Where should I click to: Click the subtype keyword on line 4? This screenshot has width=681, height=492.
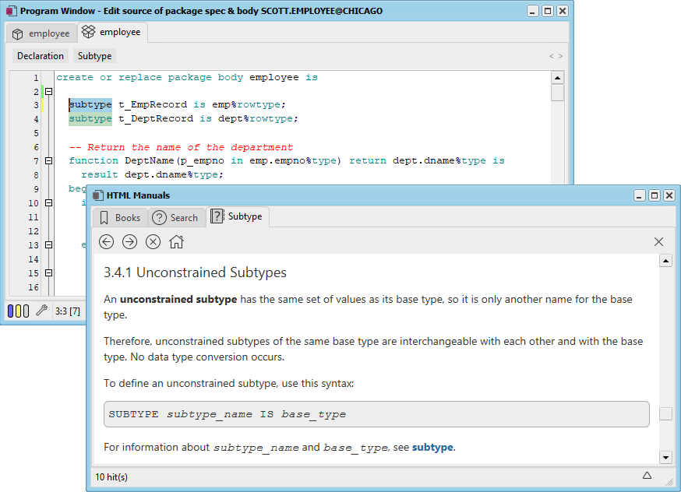(x=90, y=118)
